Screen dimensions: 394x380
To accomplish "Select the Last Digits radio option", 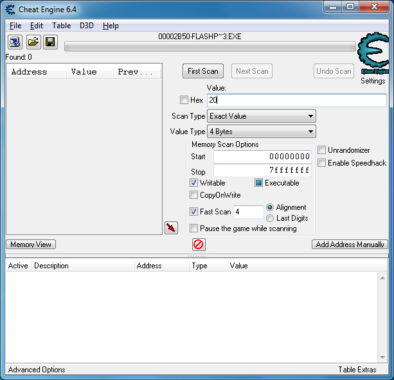I will click(x=270, y=218).
